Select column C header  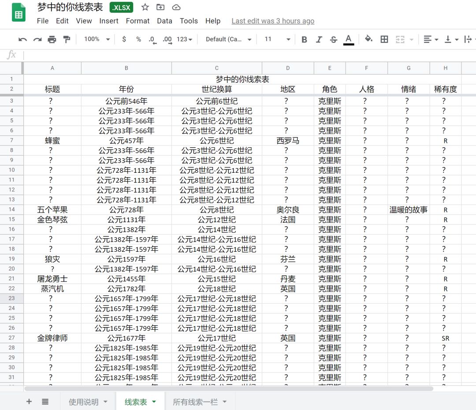pyautogui.click(x=217, y=68)
